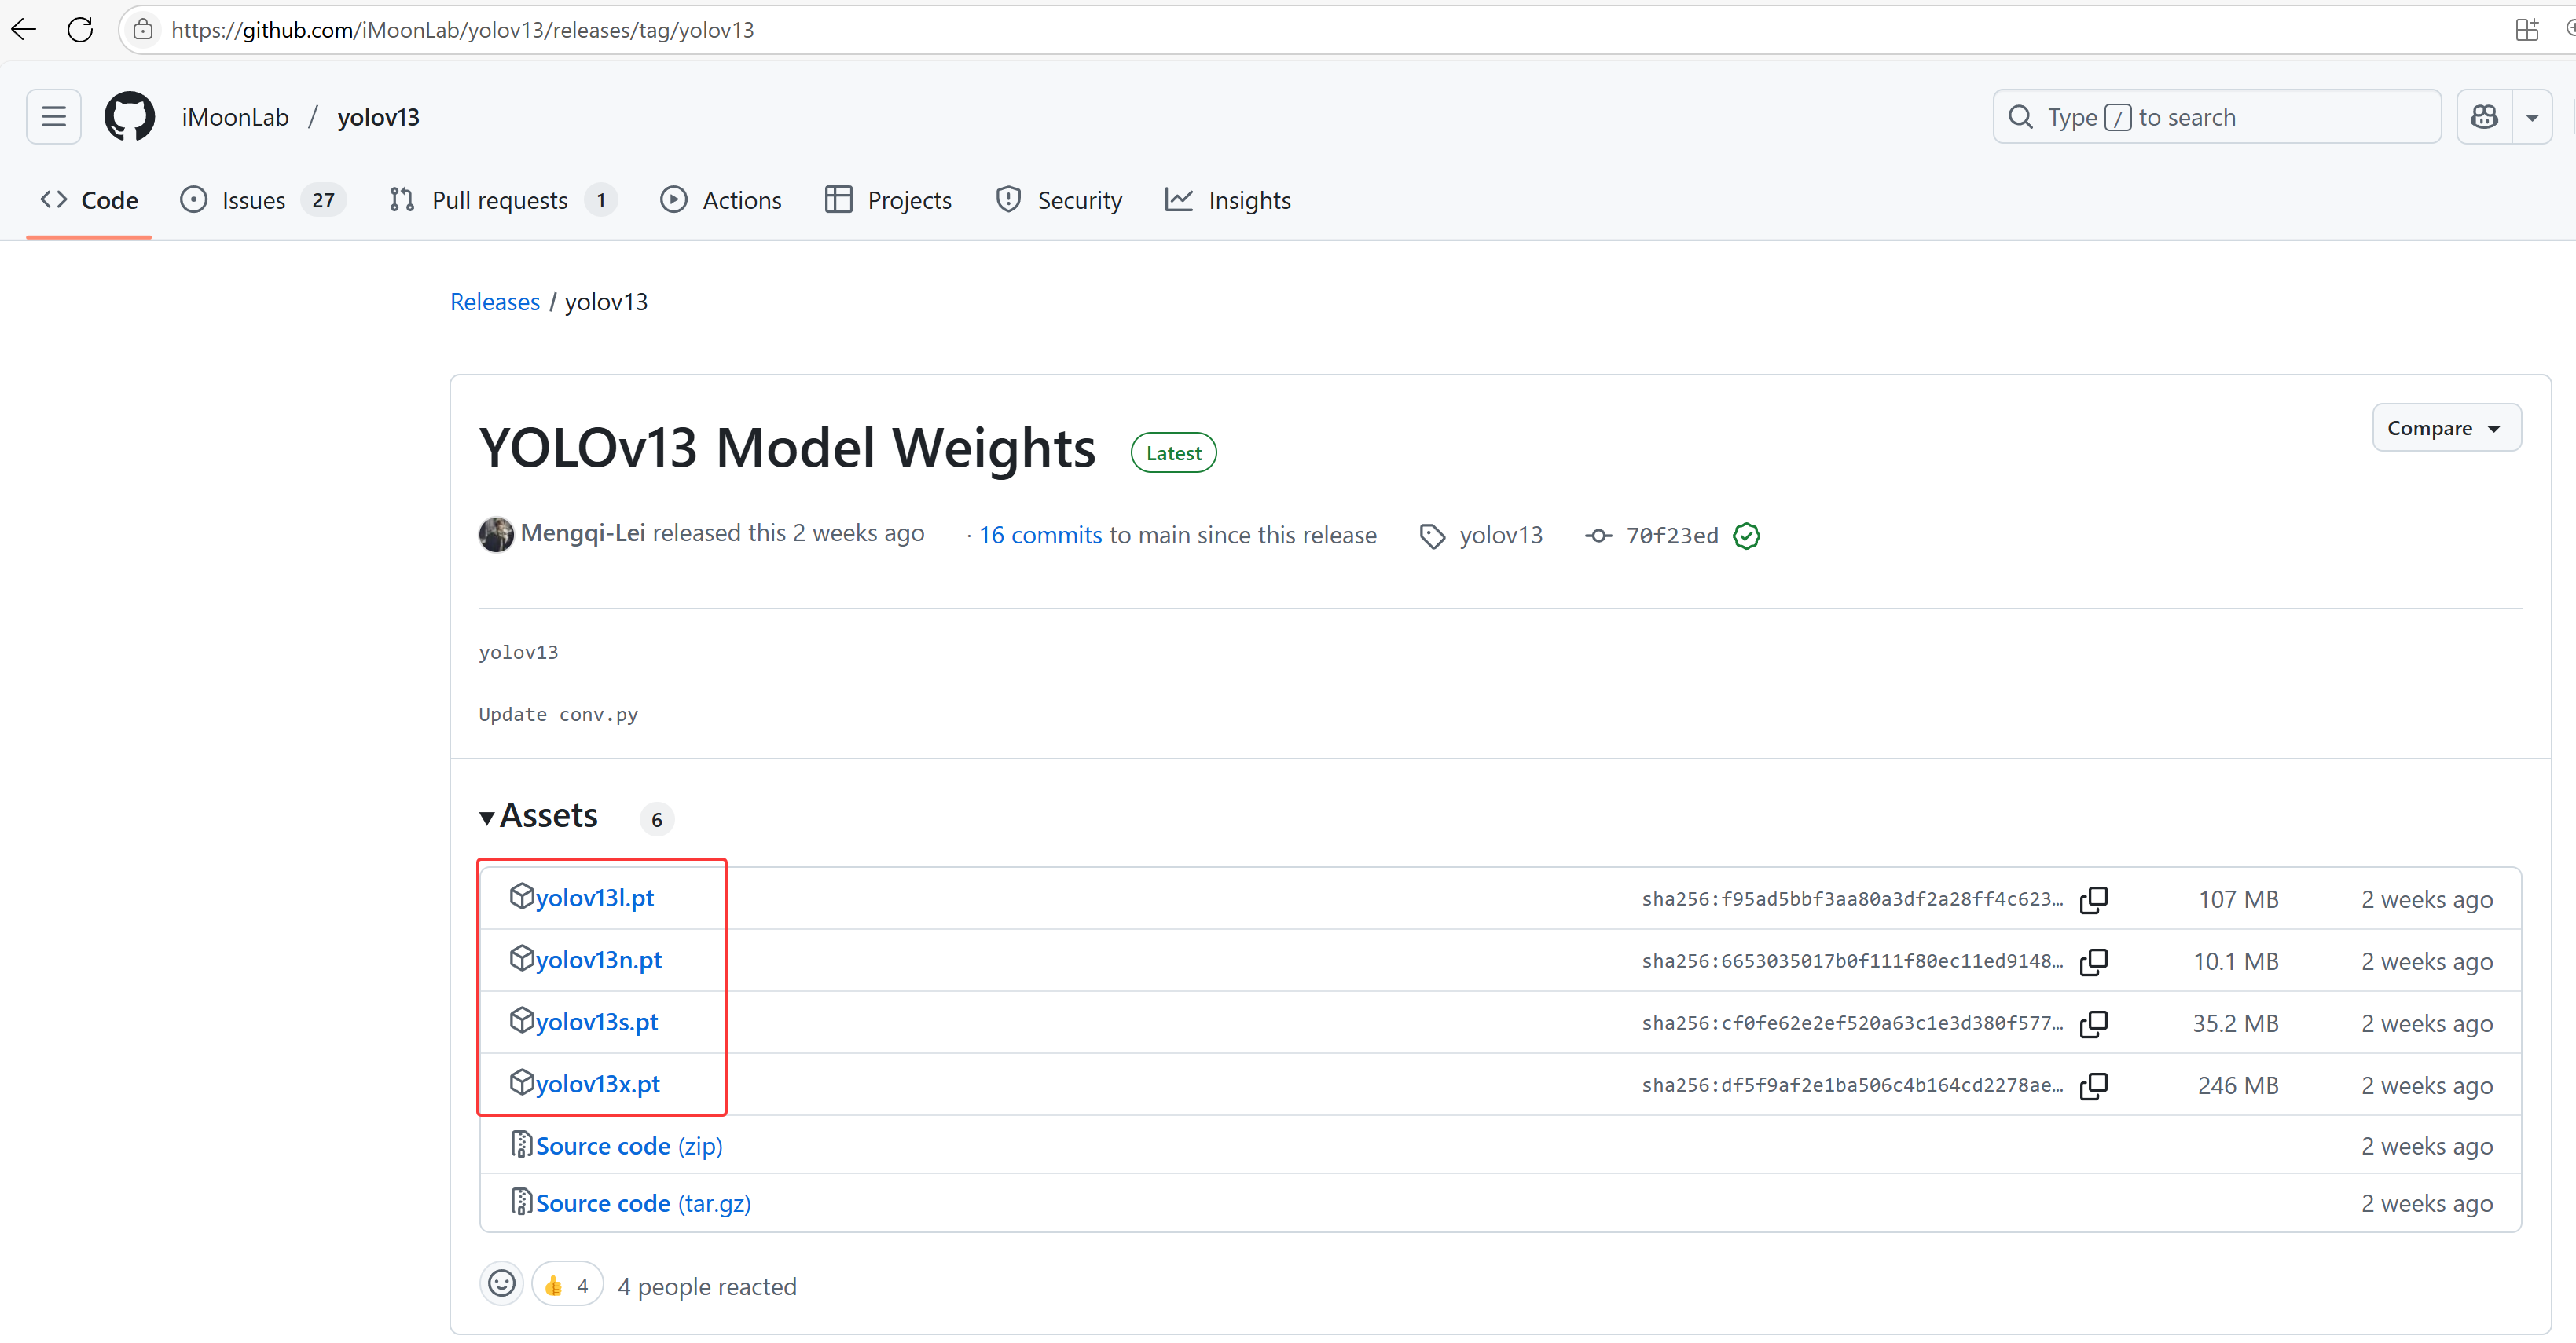Click the commit icon beside 70f23ed

pos(1598,536)
